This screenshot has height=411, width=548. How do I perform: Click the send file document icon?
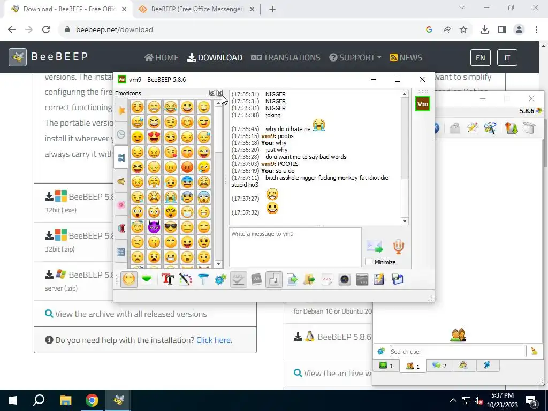point(292,279)
